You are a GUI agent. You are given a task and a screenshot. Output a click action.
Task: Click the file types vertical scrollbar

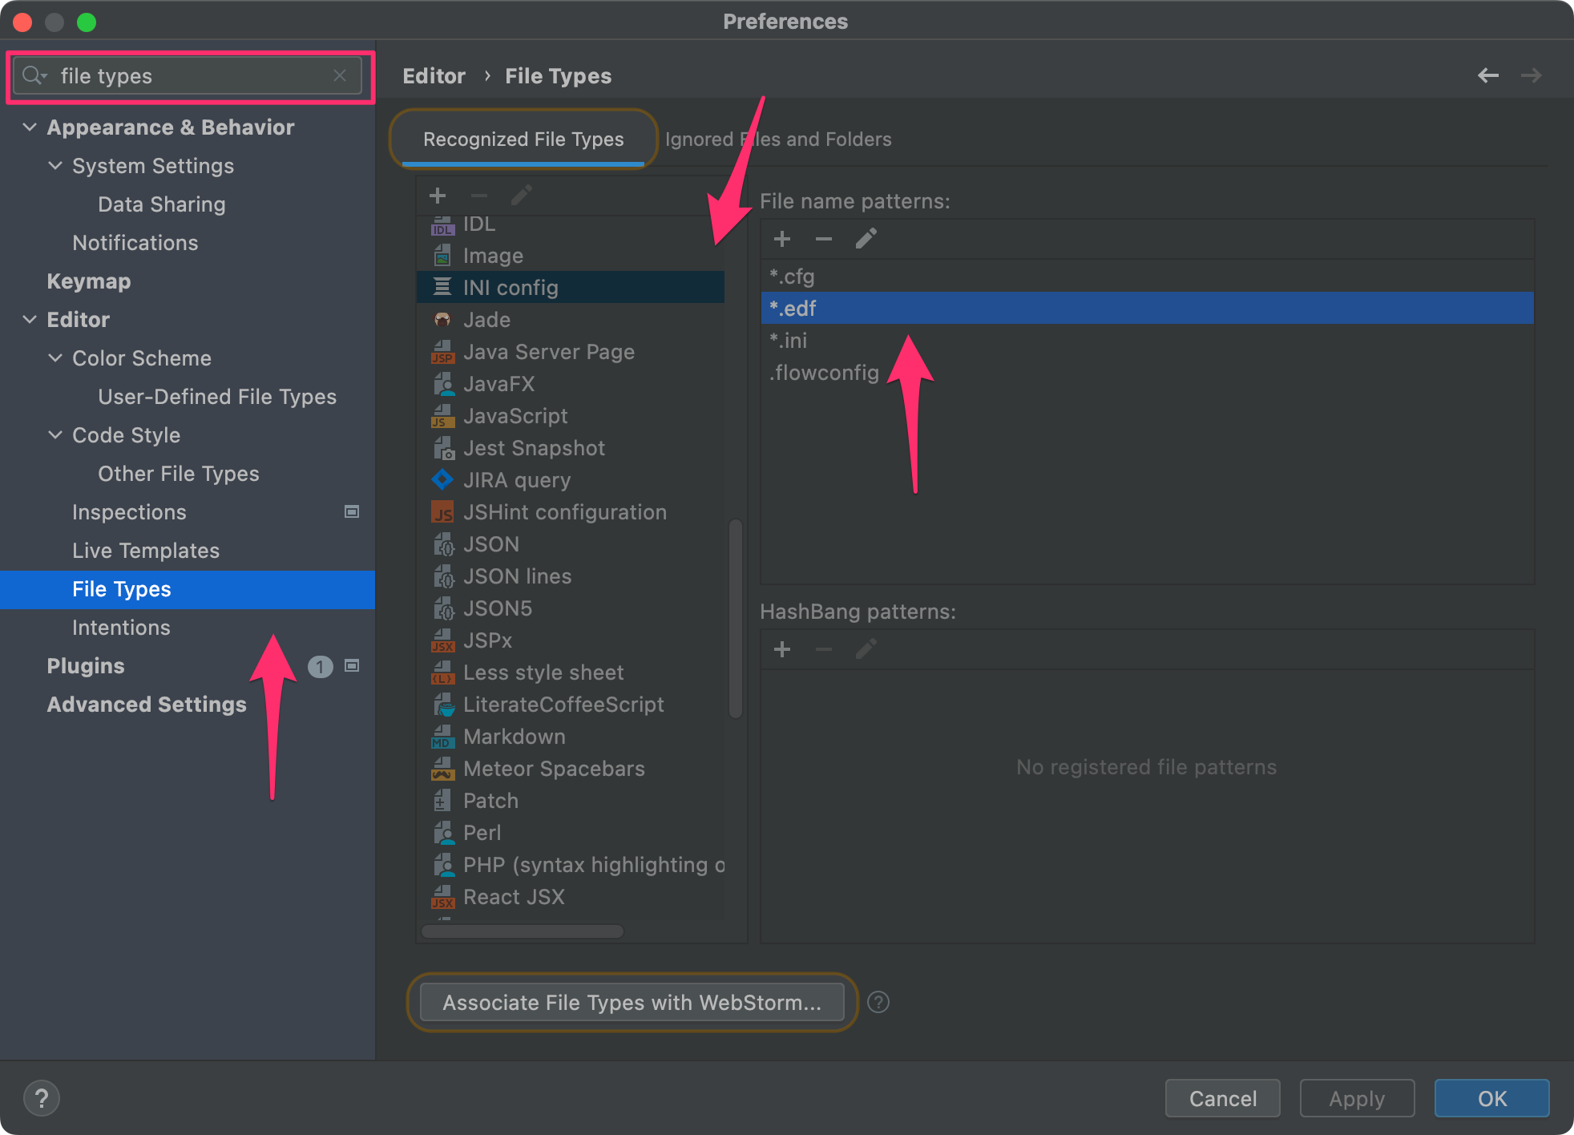(x=735, y=617)
